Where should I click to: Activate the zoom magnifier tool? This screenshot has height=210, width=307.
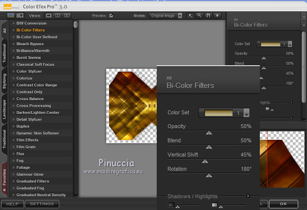[x=199, y=16]
